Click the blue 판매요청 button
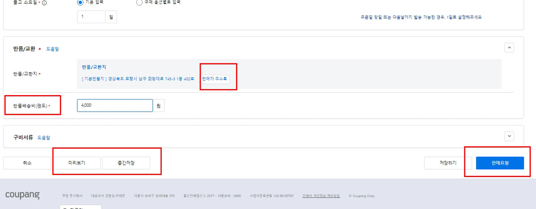536x209 pixels. pos(500,163)
